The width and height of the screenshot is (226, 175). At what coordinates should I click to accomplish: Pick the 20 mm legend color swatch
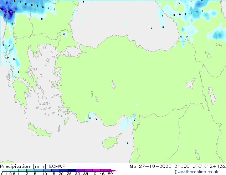pyautogui.click(x=63, y=170)
